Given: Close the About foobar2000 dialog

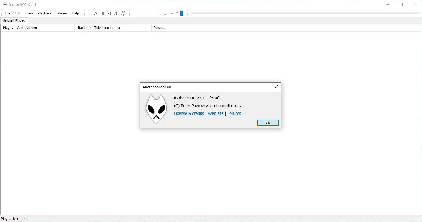Looking at the screenshot, I should [x=276, y=87].
